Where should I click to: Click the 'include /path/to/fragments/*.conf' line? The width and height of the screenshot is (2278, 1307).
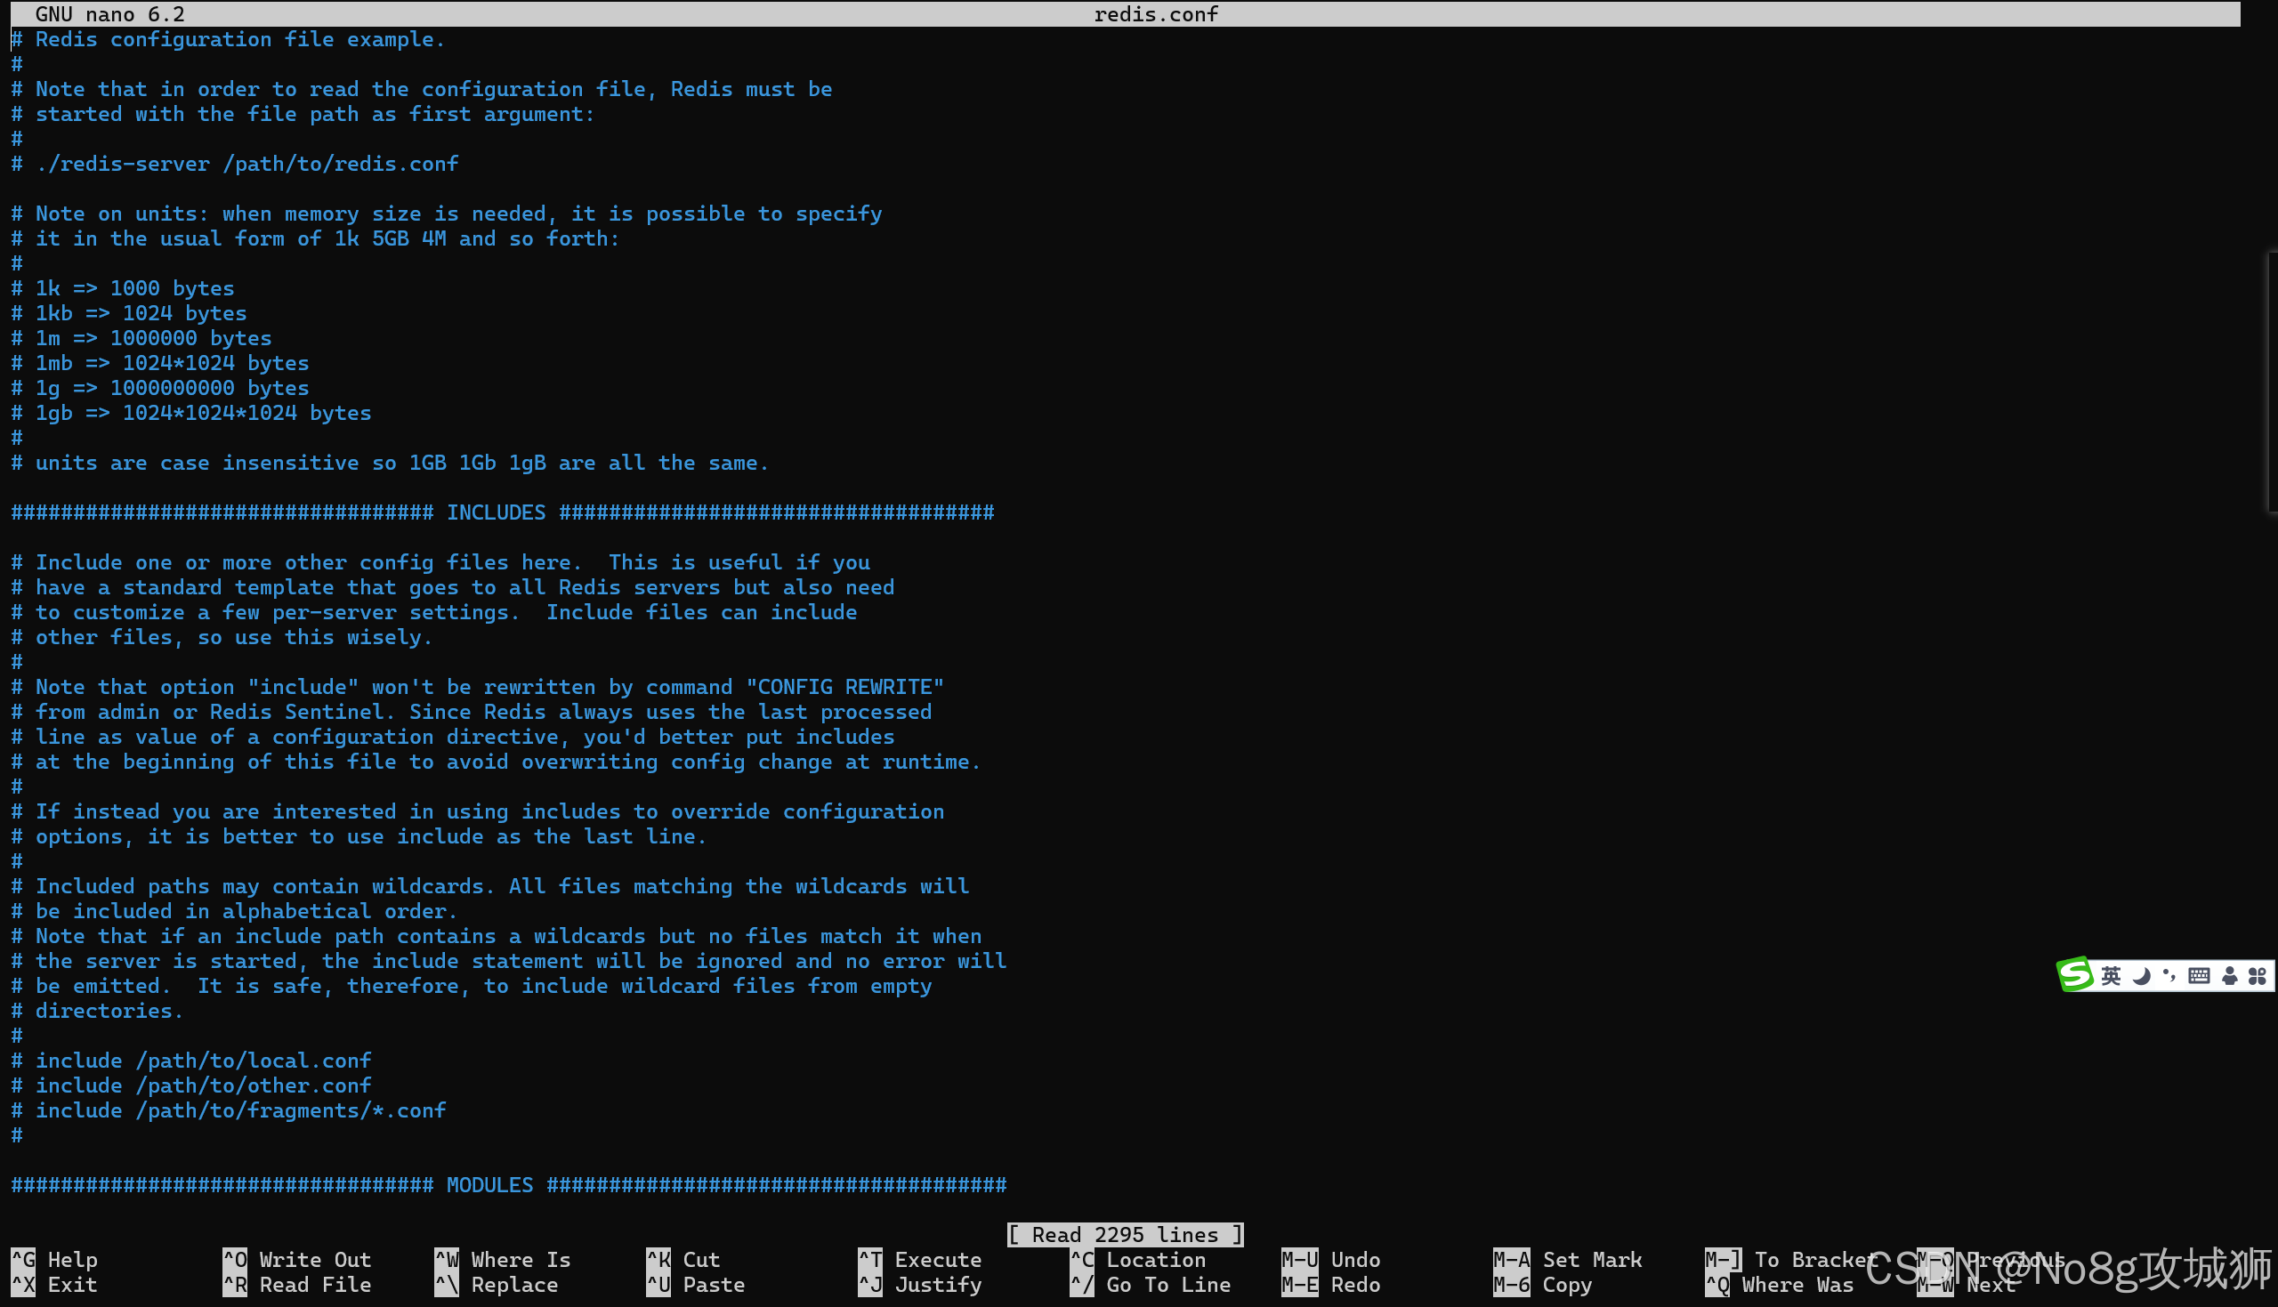coord(229,1110)
